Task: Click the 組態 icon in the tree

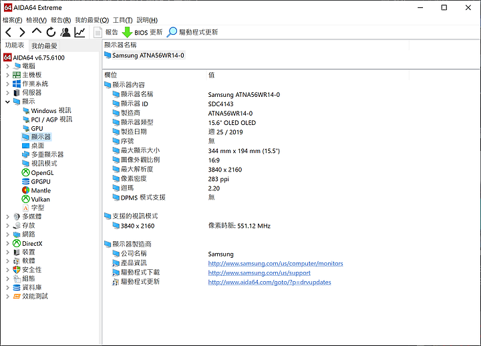Action: (x=17, y=279)
